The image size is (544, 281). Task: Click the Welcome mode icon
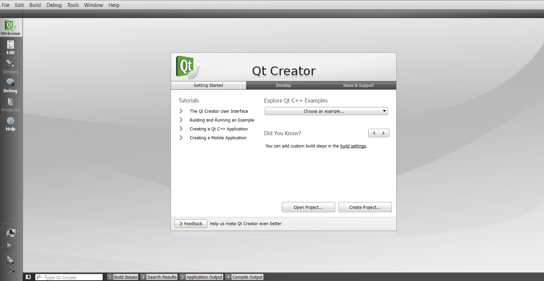click(11, 28)
